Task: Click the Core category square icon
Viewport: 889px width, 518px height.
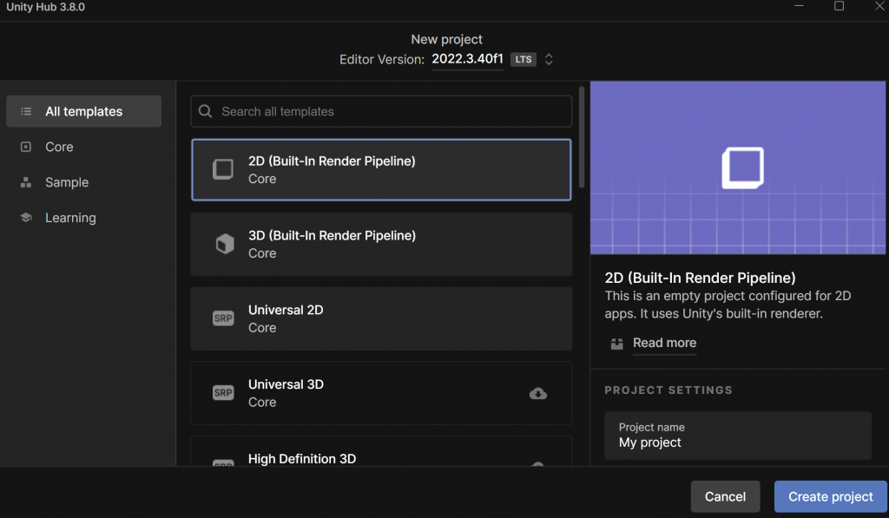Action: click(26, 147)
